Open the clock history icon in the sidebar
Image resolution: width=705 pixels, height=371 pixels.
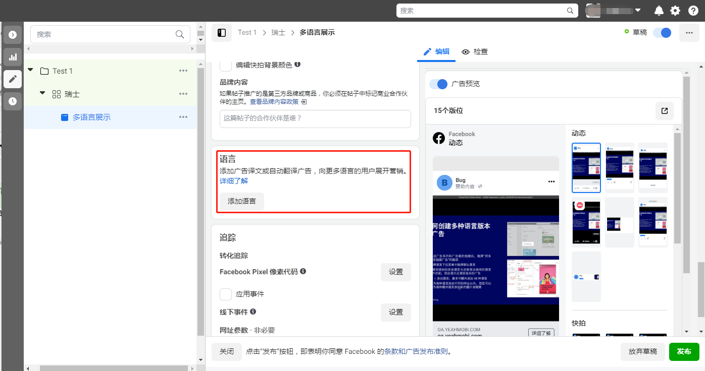tap(13, 101)
